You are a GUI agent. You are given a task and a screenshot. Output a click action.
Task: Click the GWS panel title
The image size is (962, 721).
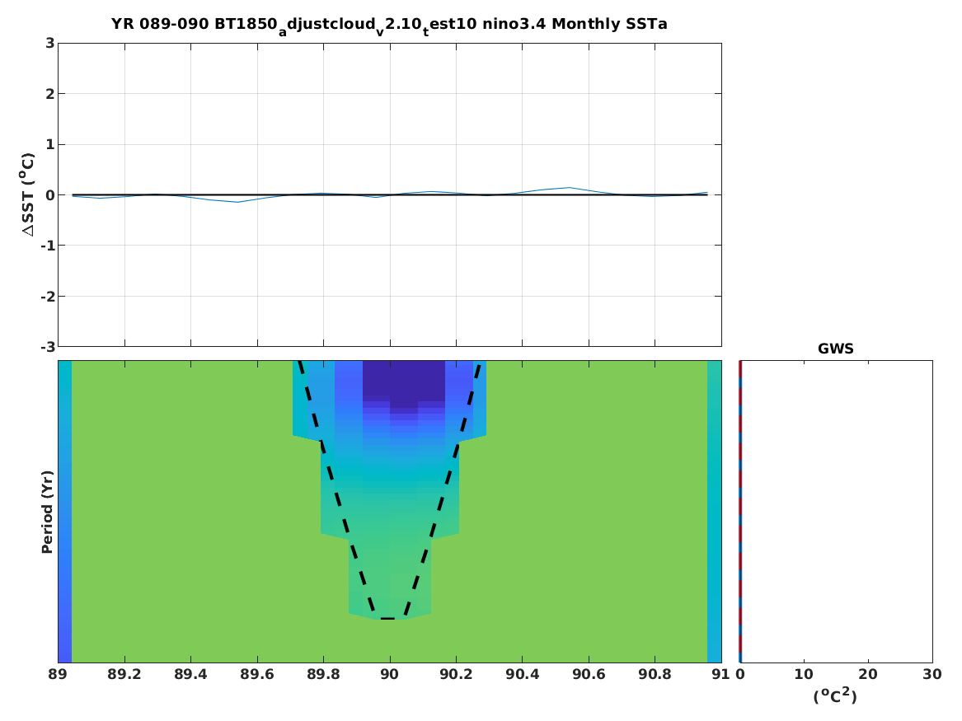click(x=836, y=349)
